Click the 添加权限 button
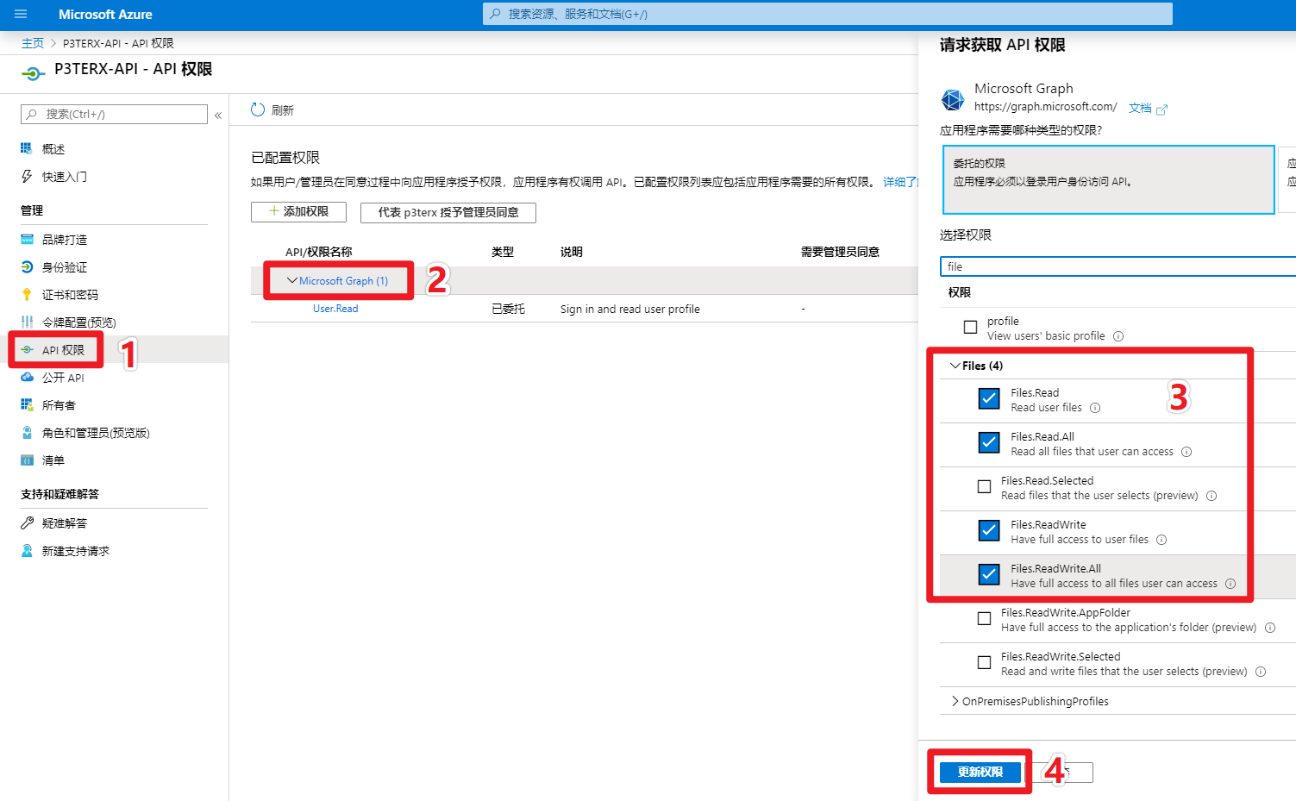The image size is (1296, 801). click(298, 212)
